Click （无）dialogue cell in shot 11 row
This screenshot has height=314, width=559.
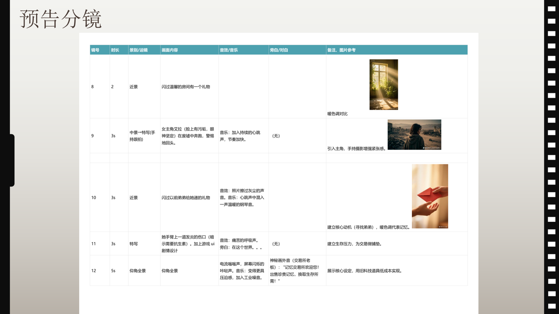pos(297,243)
